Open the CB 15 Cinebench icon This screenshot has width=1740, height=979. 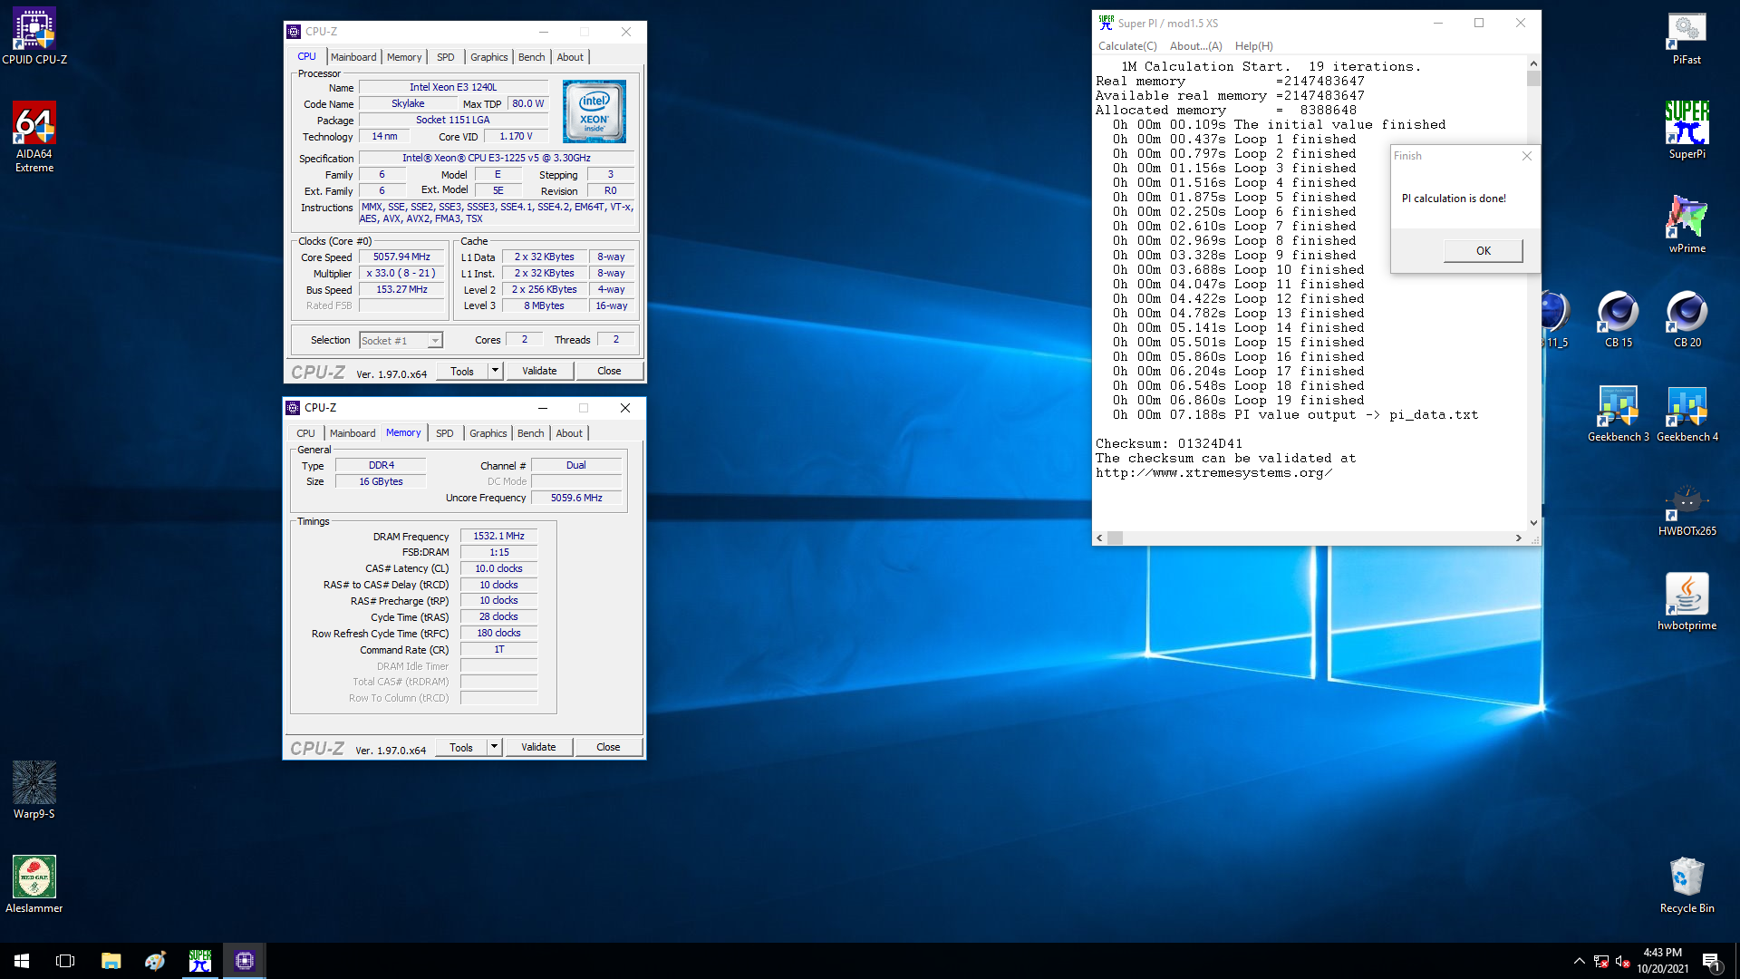coord(1618,319)
